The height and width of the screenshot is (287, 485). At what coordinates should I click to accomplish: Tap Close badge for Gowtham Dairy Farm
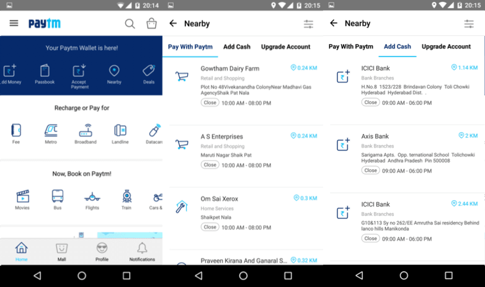[210, 102]
